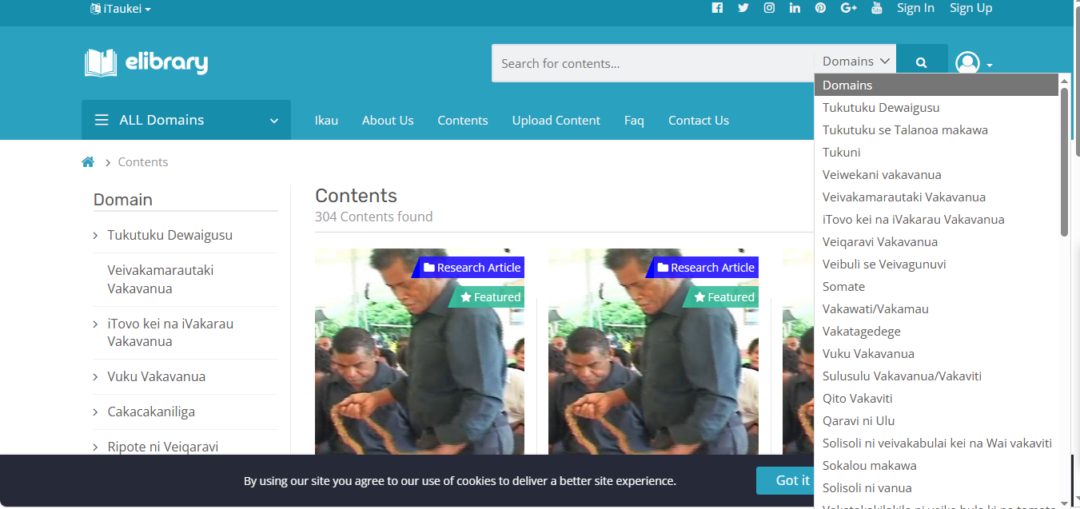Image resolution: width=1080 pixels, height=509 pixels.
Task: Select Sokalou makawa option
Action: pos(936,465)
